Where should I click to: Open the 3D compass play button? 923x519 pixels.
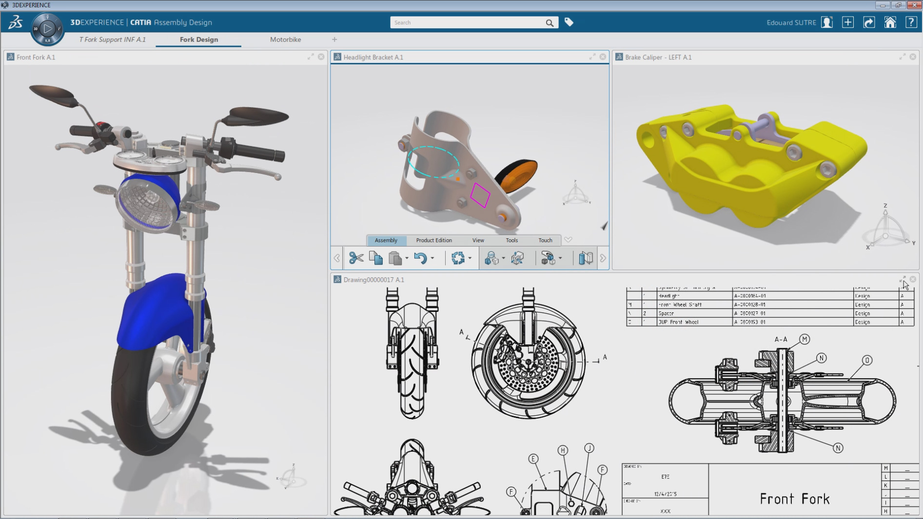(47, 28)
